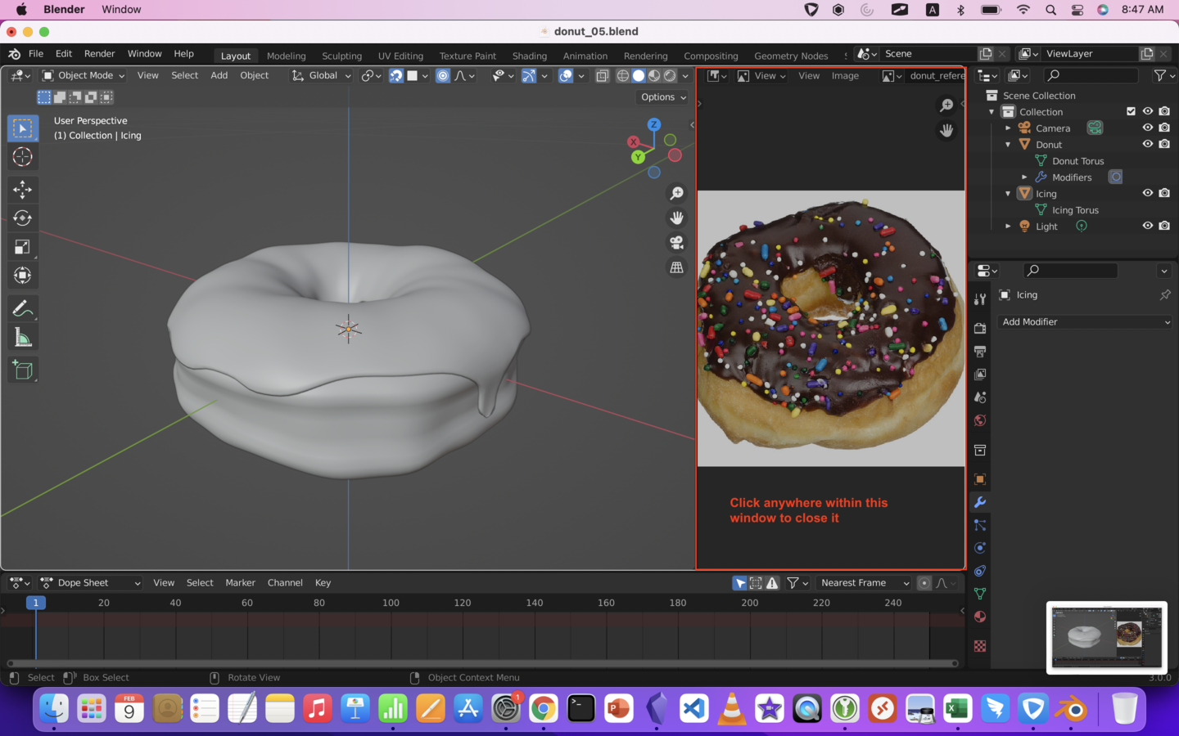Enable wireframe shading in the viewport
Screen dimensions: 1179x736
pos(623,75)
